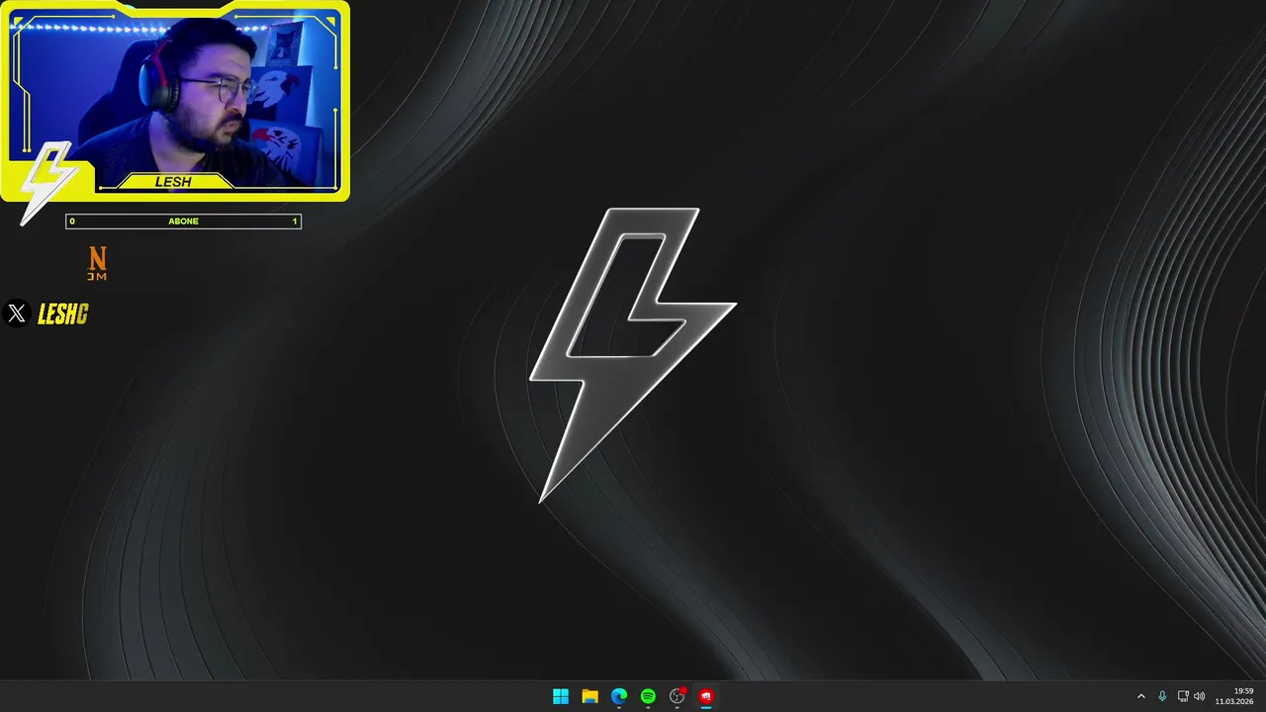Open network status tray icon
The height and width of the screenshot is (712, 1266).
tap(1183, 696)
